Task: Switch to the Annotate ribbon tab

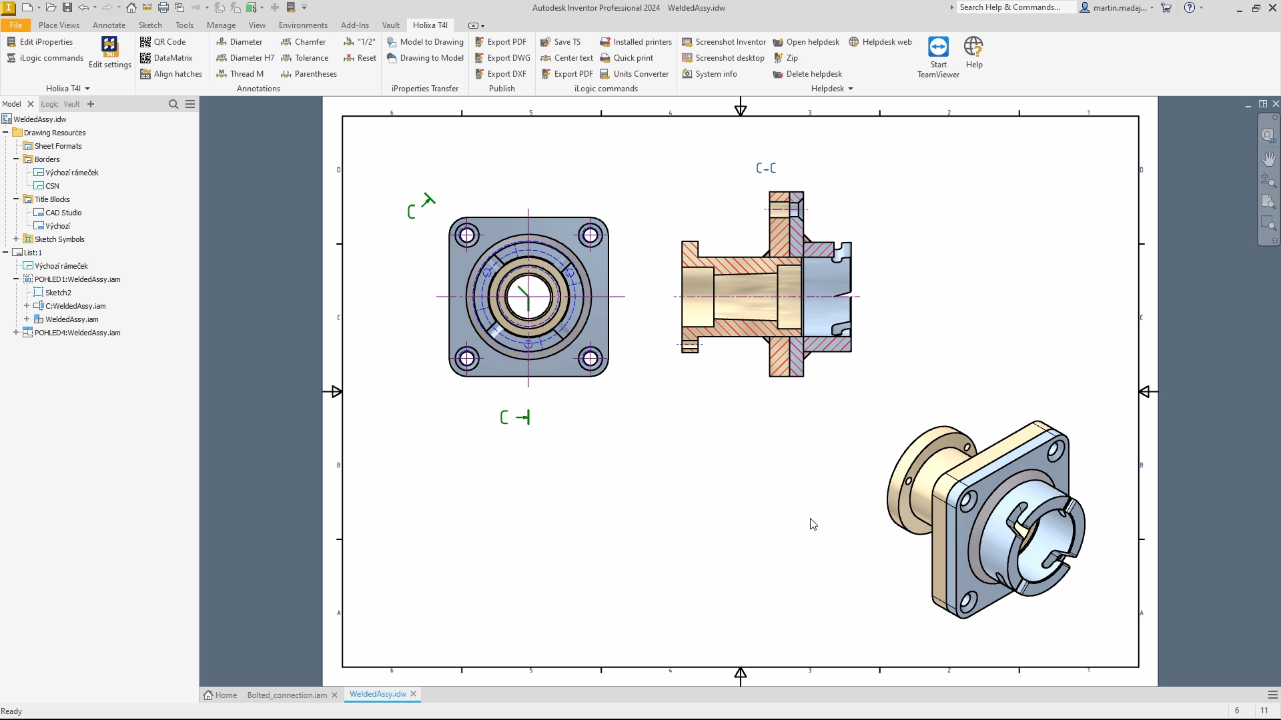Action: (109, 25)
